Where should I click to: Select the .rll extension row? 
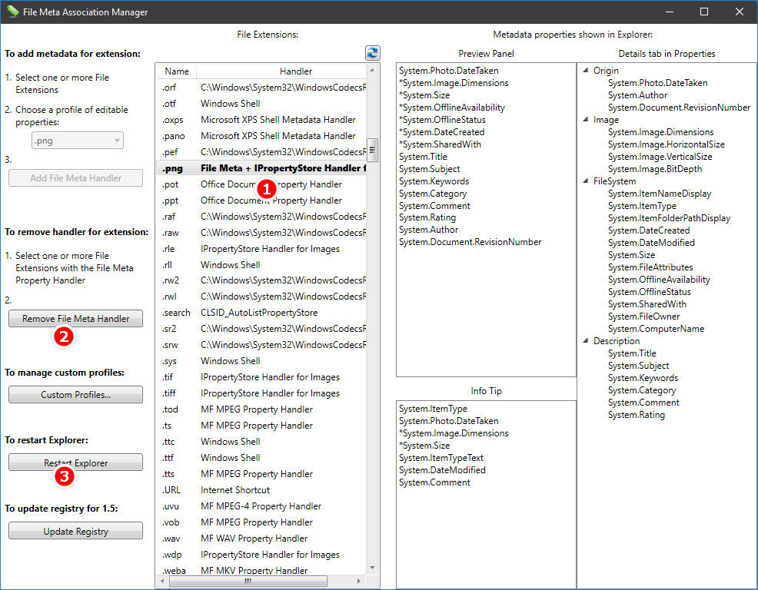[x=261, y=265]
